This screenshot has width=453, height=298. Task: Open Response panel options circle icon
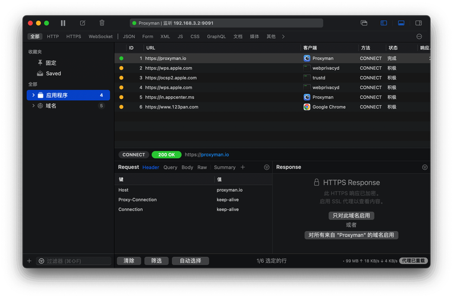click(x=424, y=167)
